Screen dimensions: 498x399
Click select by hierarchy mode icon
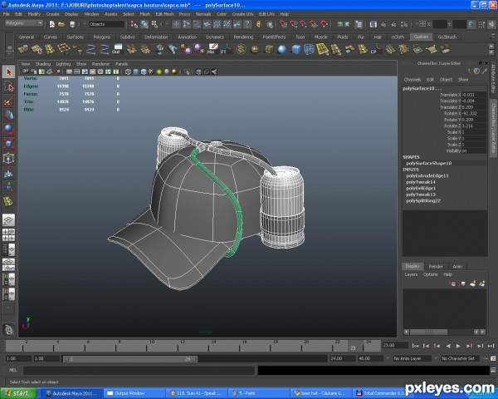coord(134,24)
